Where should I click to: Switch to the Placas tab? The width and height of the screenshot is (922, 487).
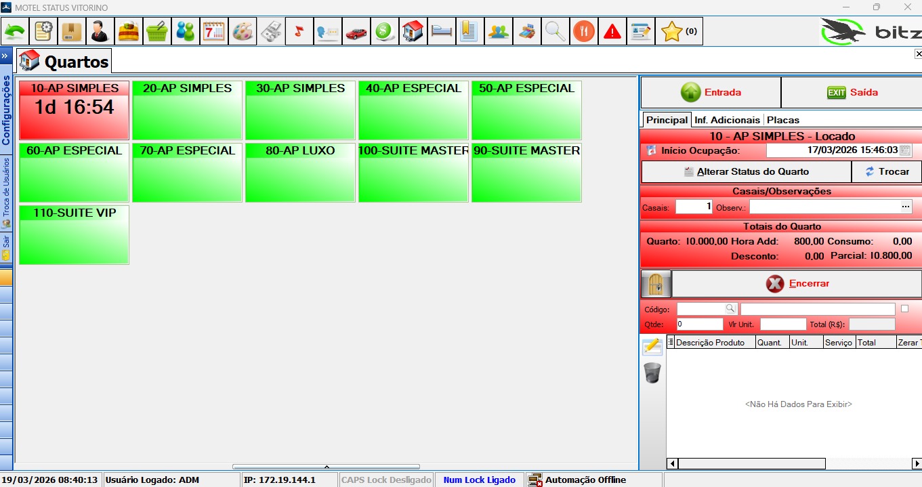click(x=783, y=120)
